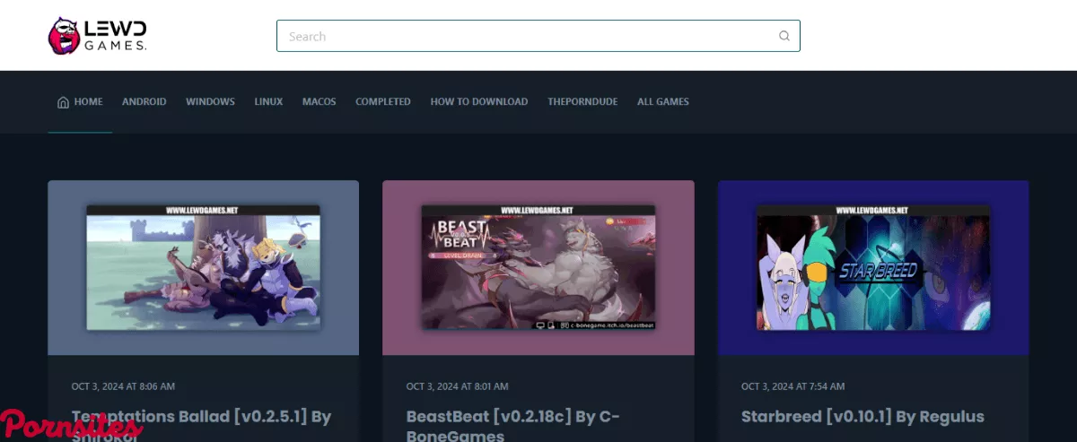Show the Completed games page
1077x442 pixels.
click(x=382, y=102)
